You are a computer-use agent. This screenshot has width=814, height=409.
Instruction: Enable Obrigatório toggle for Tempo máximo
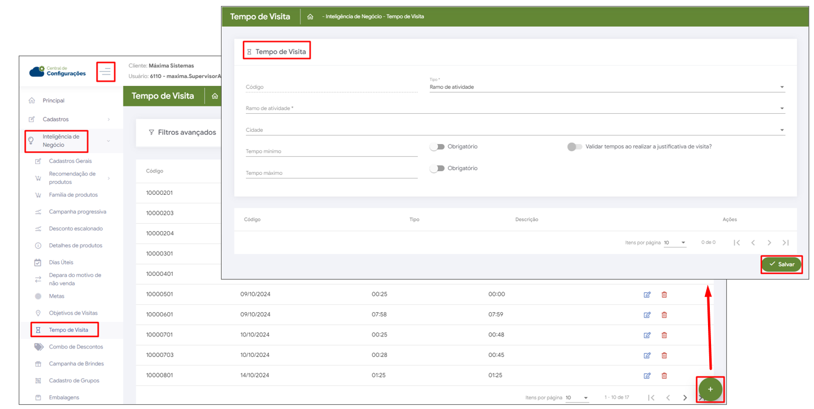pos(437,169)
